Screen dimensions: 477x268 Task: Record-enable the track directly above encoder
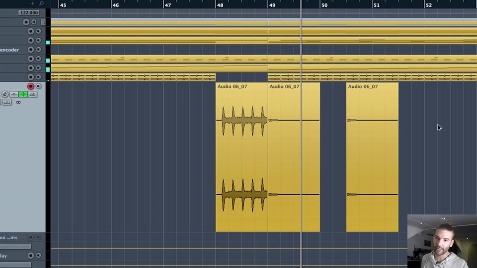click(30, 40)
